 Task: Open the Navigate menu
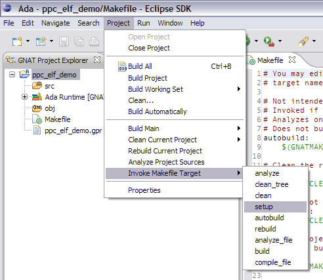(x=56, y=23)
